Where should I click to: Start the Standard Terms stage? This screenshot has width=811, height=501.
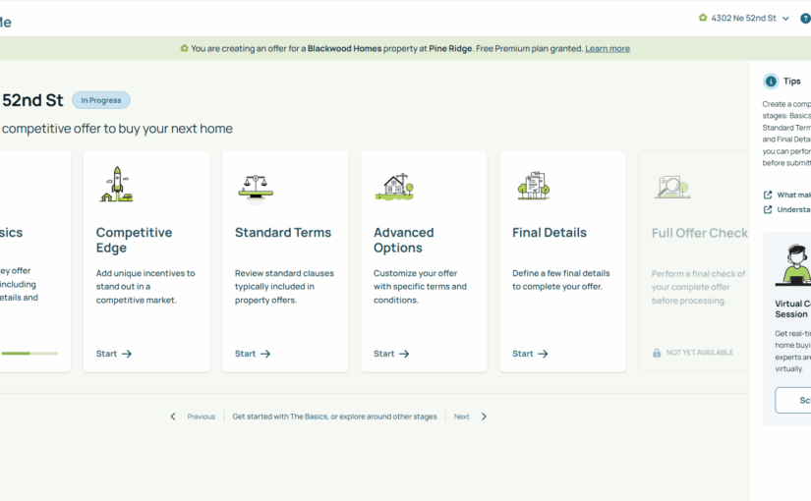click(x=253, y=354)
